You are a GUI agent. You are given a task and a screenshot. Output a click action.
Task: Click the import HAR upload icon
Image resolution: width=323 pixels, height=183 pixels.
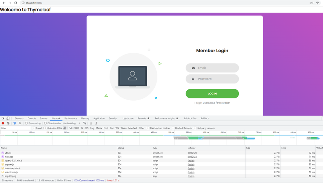click(91, 123)
